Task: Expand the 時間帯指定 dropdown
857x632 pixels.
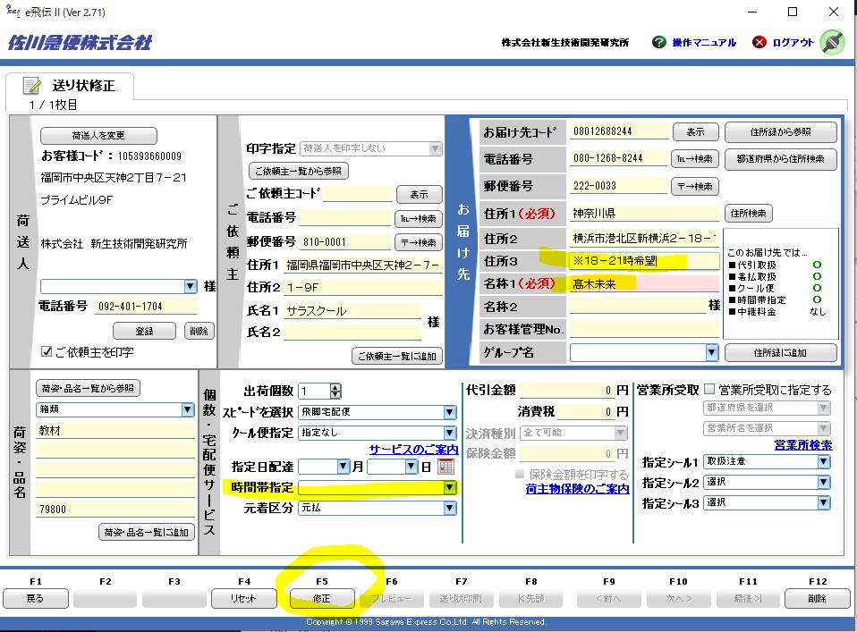Action: click(449, 488)
